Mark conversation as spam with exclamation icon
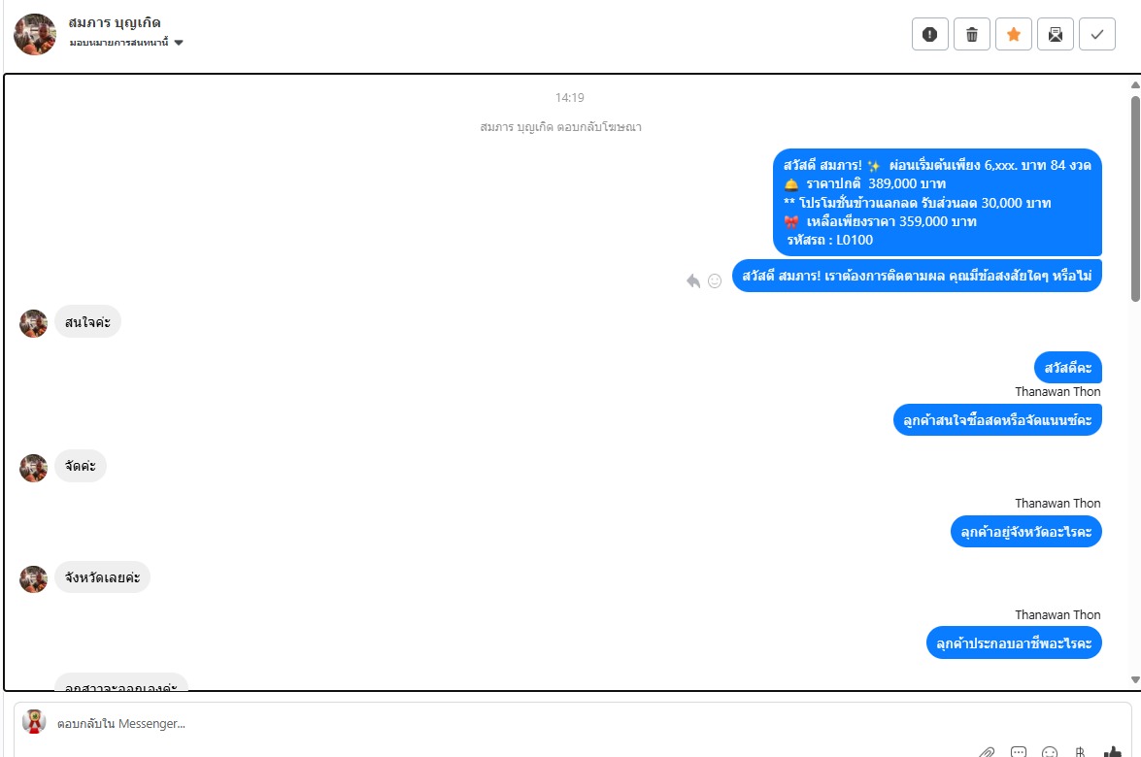 click(930, 34)
